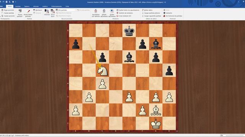
Task: Click the black bishop on e6
Action: (129, 57)
